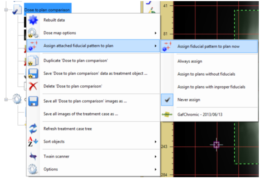Click red X Delete icon
Screen dimensions: 261x179
[33, 86]
